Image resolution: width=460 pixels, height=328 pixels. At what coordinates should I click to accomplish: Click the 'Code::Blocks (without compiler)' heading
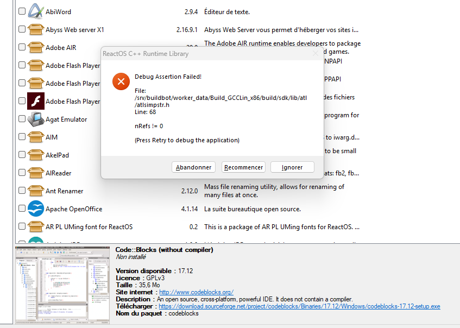[164, 250]
